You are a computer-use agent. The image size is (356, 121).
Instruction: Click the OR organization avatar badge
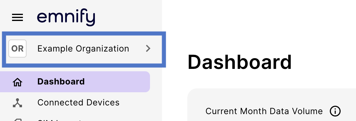pos(17,49)
